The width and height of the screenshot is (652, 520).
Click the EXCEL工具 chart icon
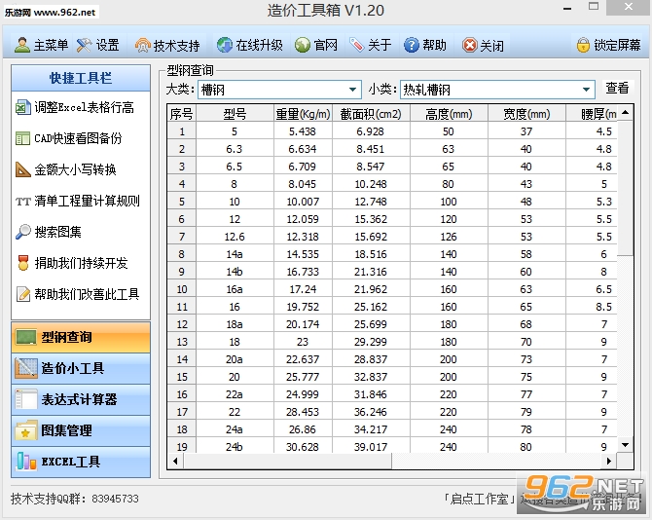[25, 462]
